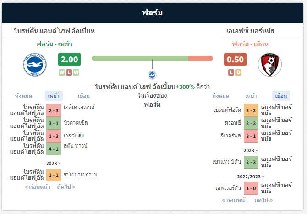The image size is (307, 214).
Task: Select the เหย้า tab for Bournemouth
Action: tap(251, 96)
